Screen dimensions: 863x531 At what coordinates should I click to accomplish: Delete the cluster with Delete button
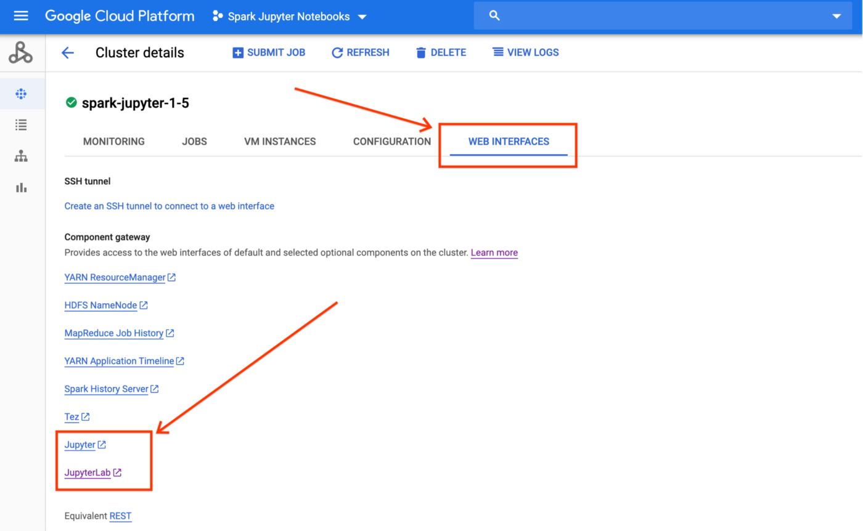coord(441,53)
